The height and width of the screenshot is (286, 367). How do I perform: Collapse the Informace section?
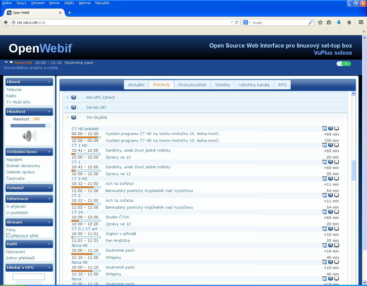49,199
